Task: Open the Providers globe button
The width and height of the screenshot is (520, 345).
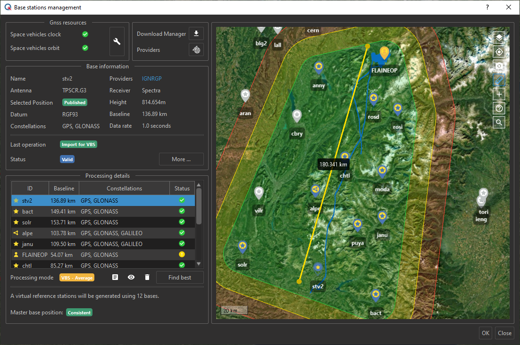Action: [196, 50]
